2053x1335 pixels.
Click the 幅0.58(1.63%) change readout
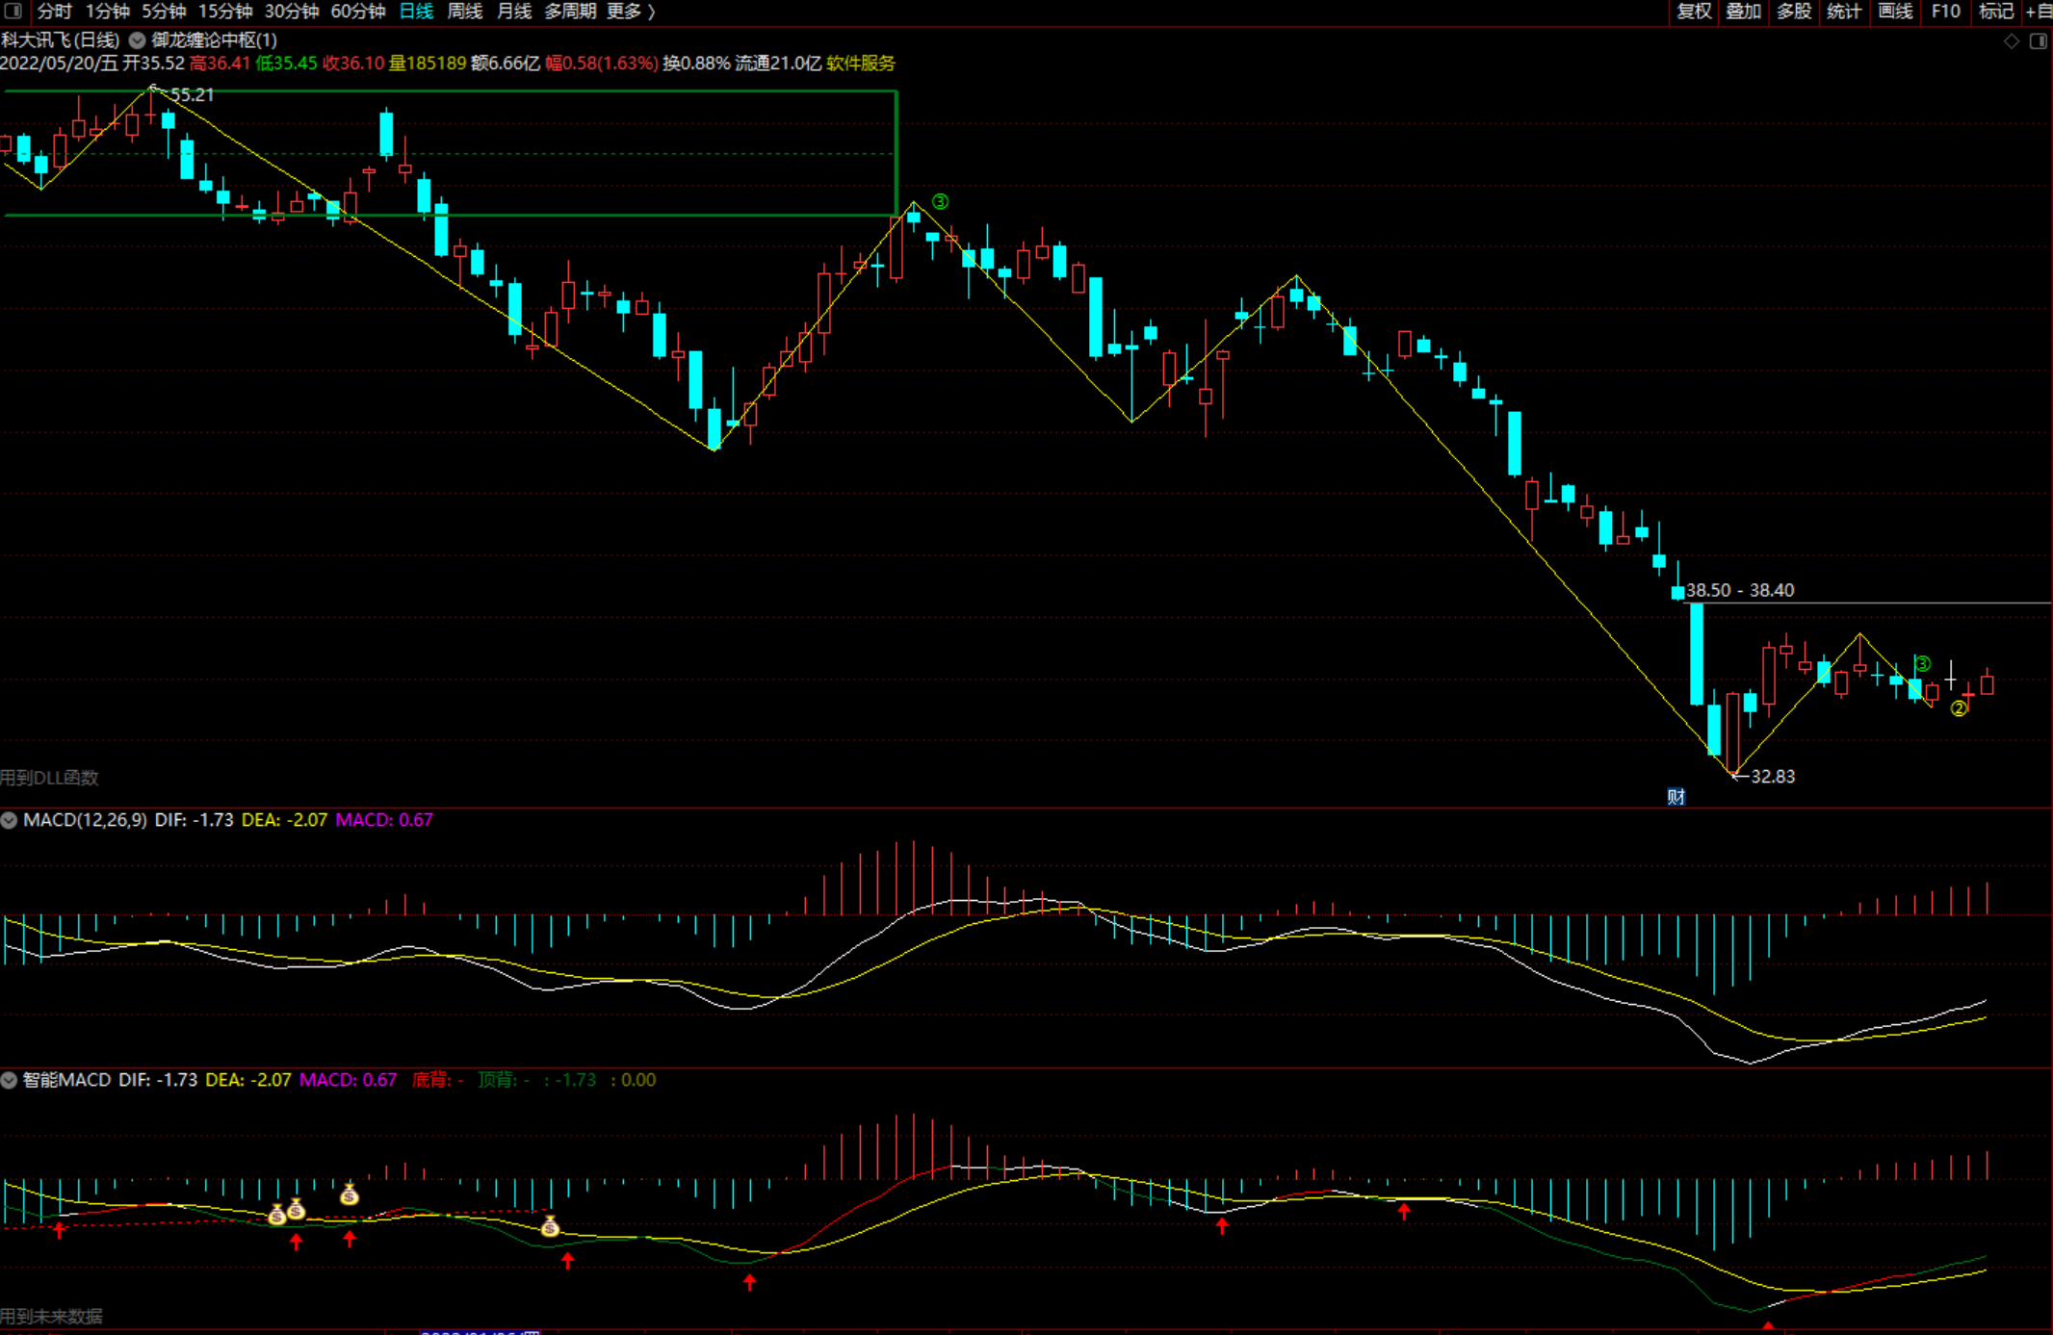(602, 64)
